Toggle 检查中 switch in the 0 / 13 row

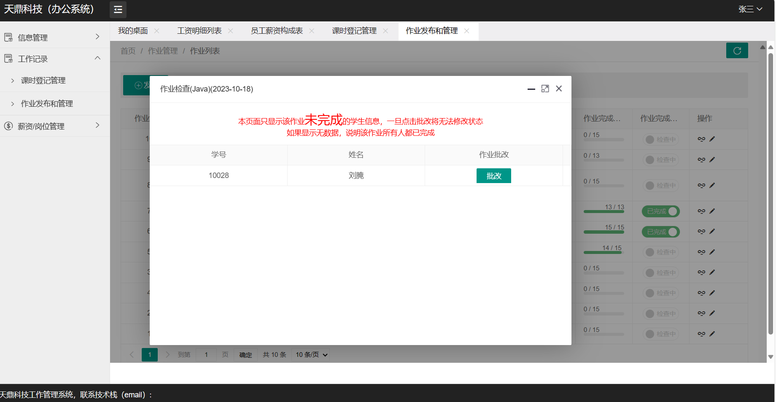[x=660, y=160]
